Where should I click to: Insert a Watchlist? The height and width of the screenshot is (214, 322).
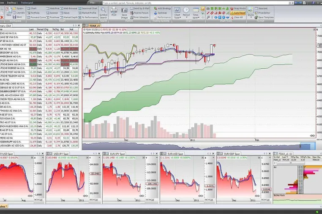53,8
